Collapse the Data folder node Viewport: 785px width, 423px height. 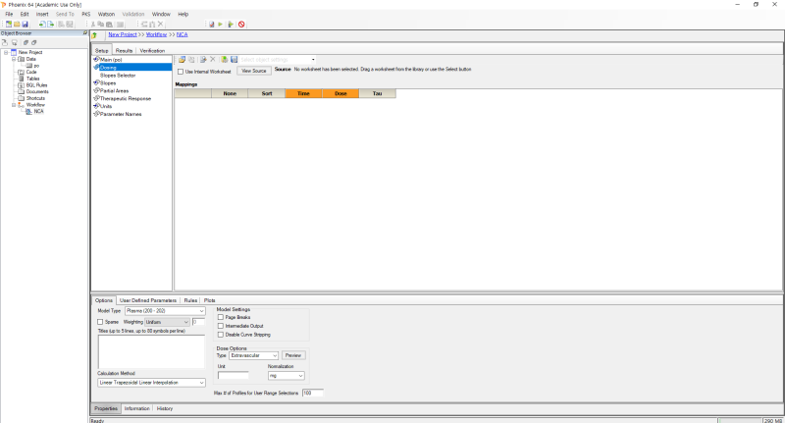(x=14, y=59)
